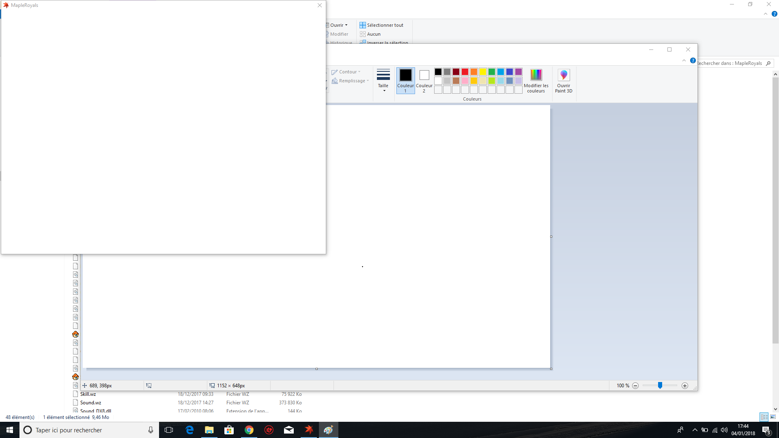
Task: Collapse the Paint ribbon with the chevron
Action: point(684,60)
